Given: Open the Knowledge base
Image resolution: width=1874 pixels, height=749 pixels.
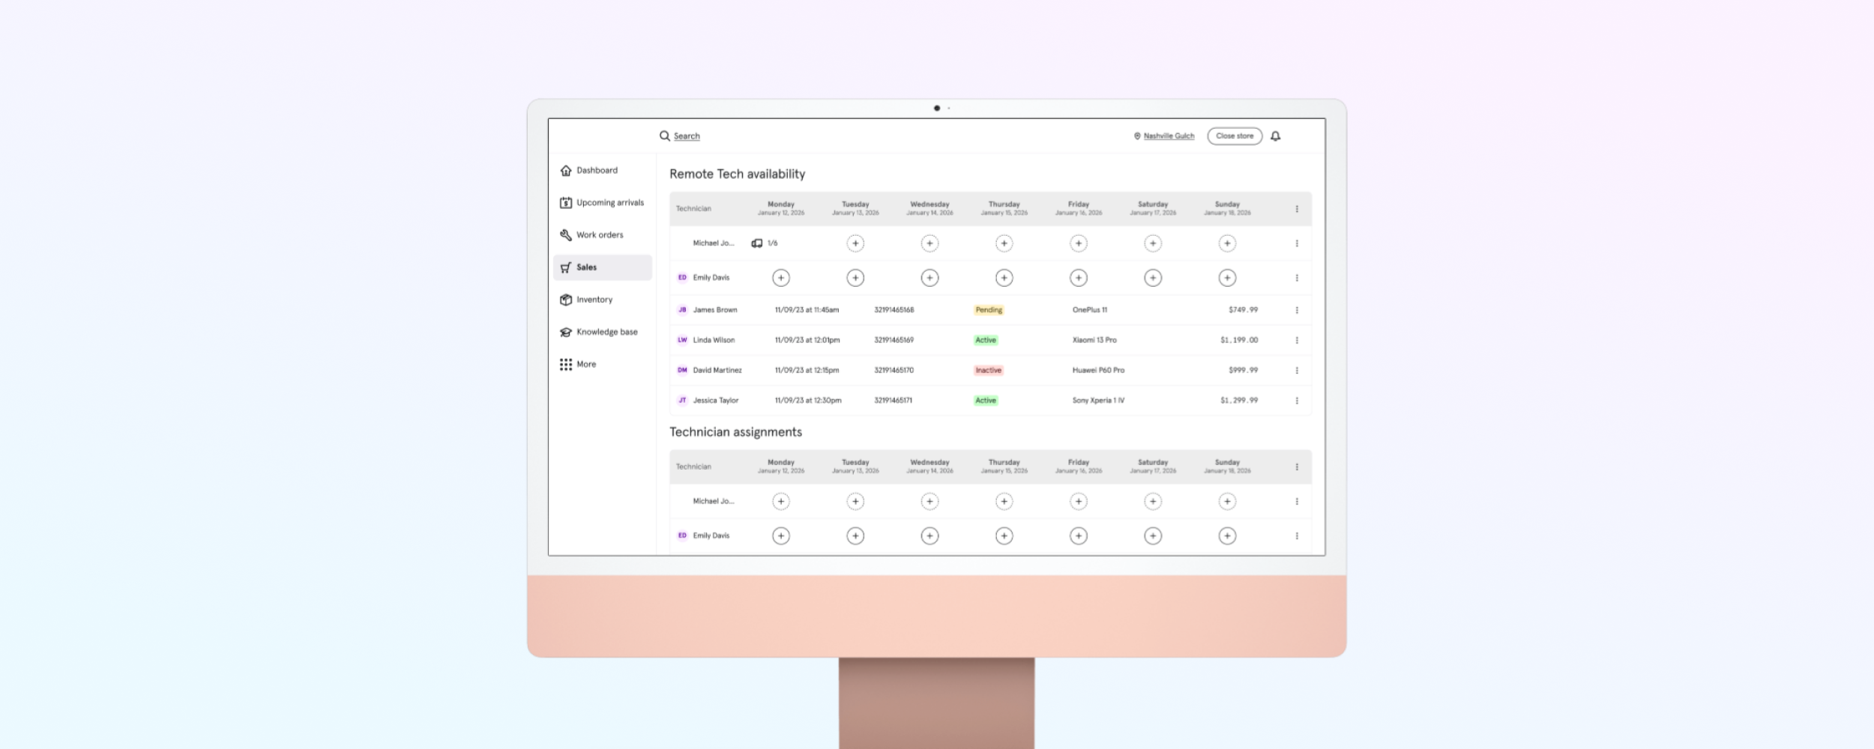Looking at the screenshot, I should (x=599, y=332).
